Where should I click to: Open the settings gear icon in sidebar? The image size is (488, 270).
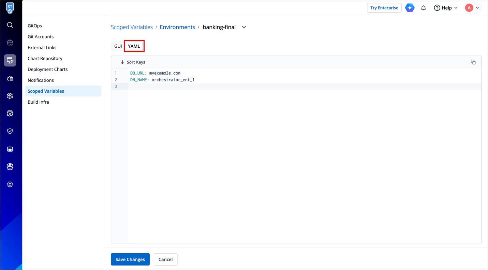click(10, 184)
